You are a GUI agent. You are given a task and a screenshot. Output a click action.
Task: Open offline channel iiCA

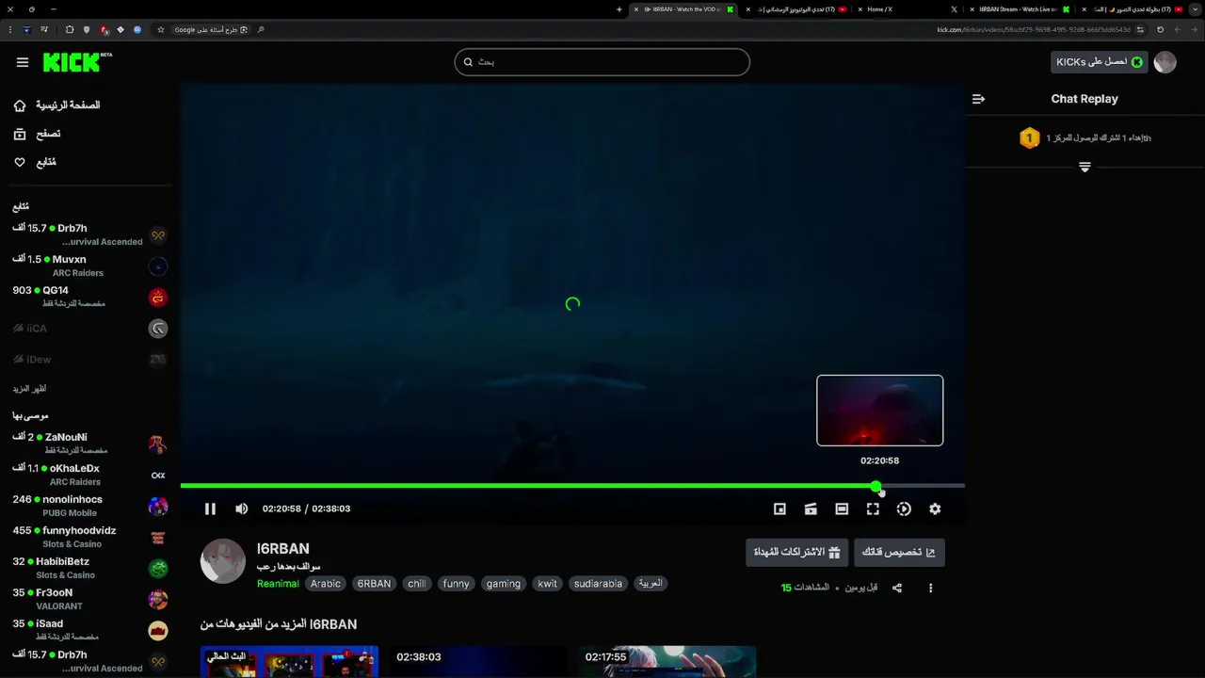click(x=89, y=328)
